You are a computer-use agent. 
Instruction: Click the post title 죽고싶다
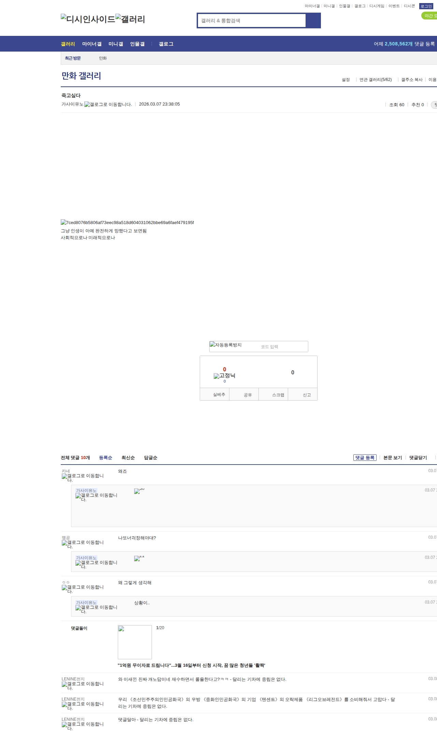point(71,96)
